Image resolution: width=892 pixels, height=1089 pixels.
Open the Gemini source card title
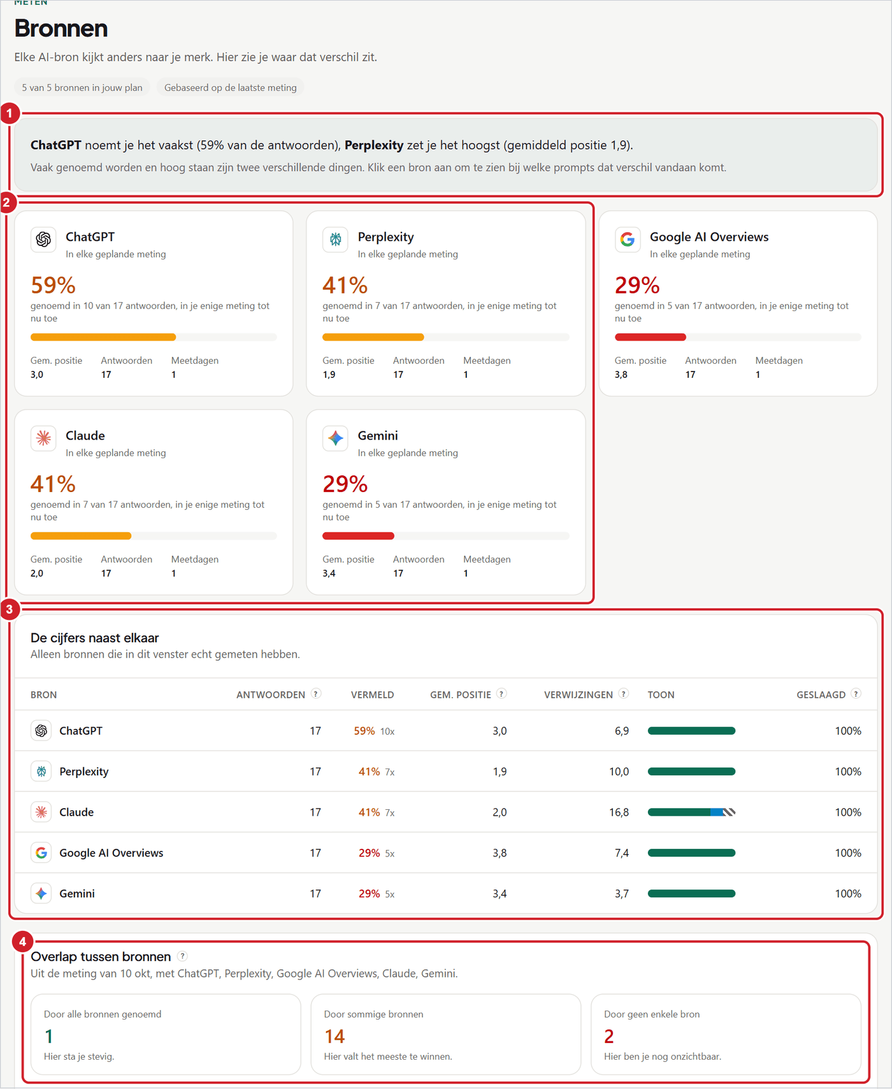[378, 436]
